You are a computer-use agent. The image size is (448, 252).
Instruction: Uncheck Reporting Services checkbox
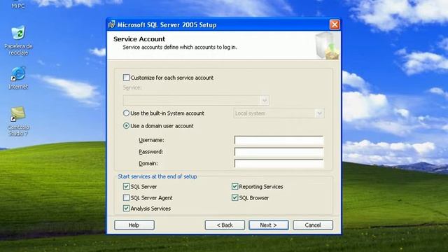[234, 187]
